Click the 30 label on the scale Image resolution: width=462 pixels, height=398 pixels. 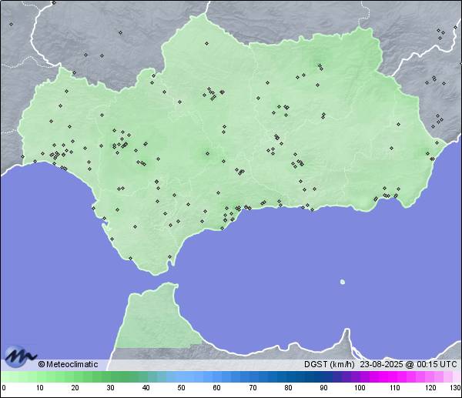coord(110,387)
